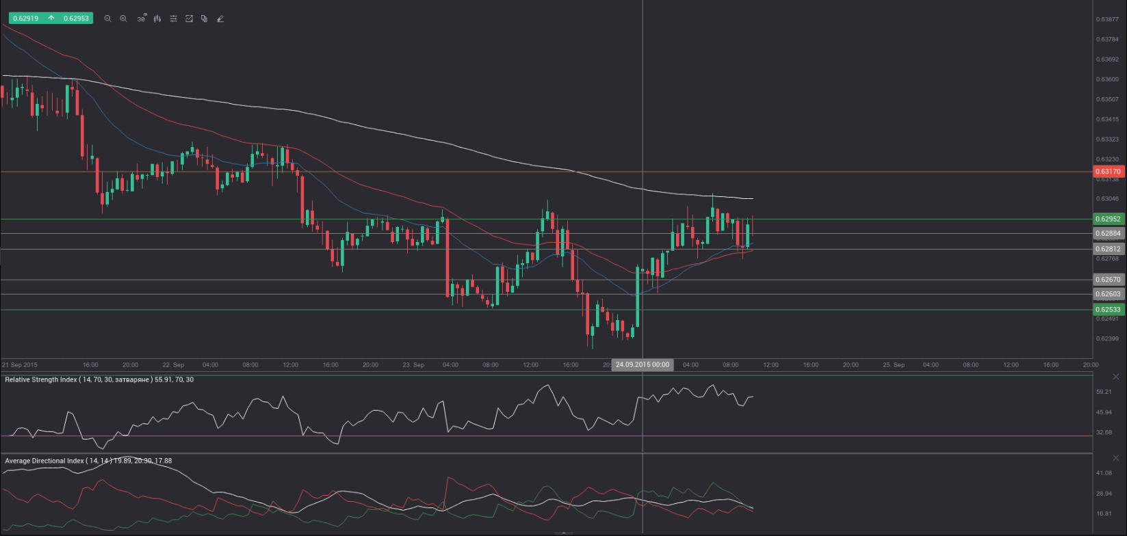Image resolution: width=1127 pixels, height=536 pixels.
Task: Click the zoom in magnifier icon
Action: (x=123, y=19)
